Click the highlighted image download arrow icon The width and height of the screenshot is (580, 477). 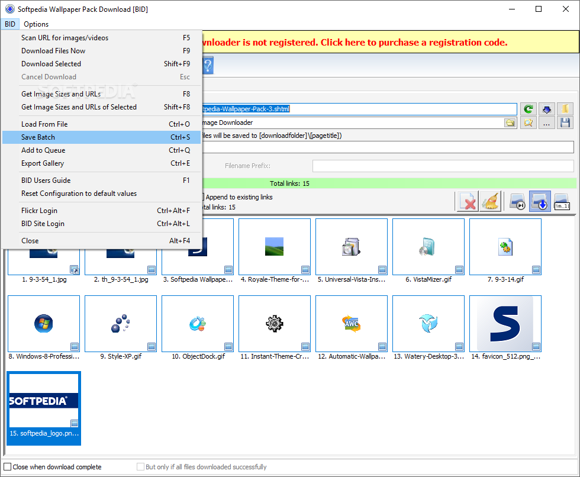540,202
